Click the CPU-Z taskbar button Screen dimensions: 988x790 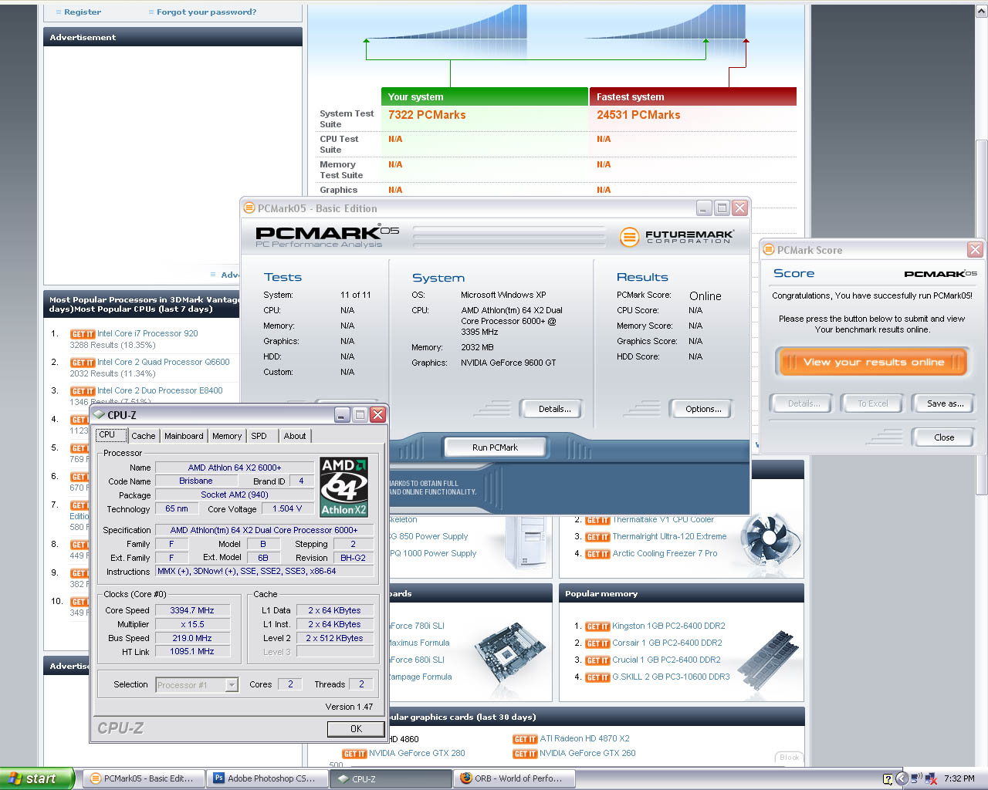pyautogui.click(x=392, y=778)
